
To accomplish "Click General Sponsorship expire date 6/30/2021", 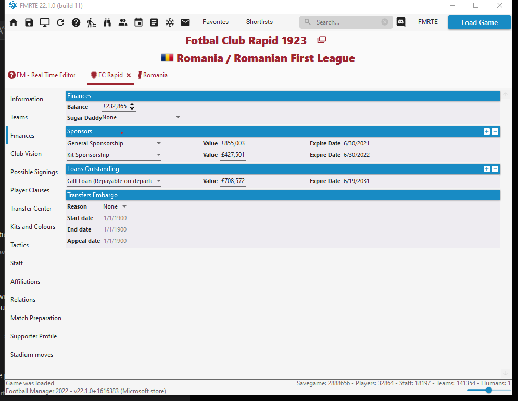I will pos(357,143).
